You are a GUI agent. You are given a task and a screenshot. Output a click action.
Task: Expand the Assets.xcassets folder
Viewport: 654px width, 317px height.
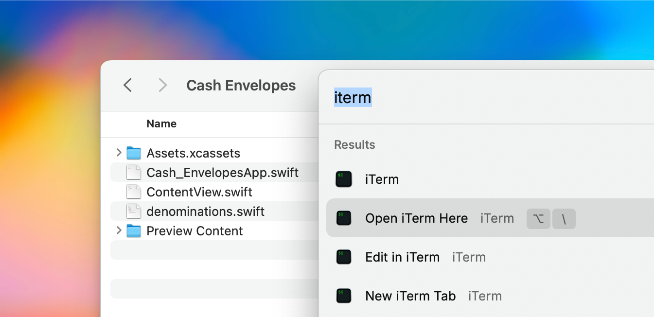point(119,153)
